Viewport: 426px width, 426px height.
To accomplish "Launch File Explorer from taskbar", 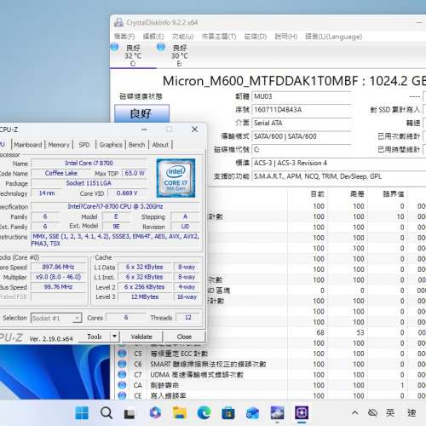I will [x=180, y=413].
